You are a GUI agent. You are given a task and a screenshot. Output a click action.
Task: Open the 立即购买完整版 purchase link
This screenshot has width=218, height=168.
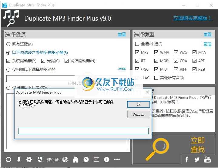193,18
